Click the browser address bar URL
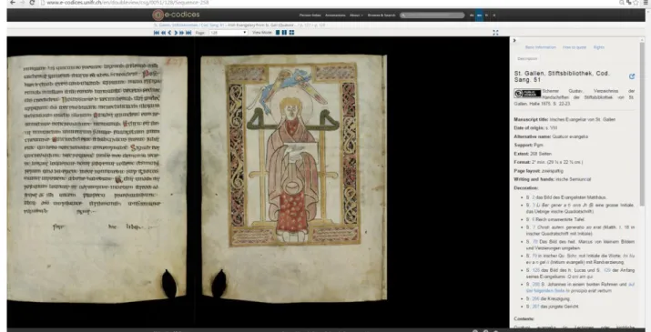The image size is (651, 332). click(x=127, y=3)
